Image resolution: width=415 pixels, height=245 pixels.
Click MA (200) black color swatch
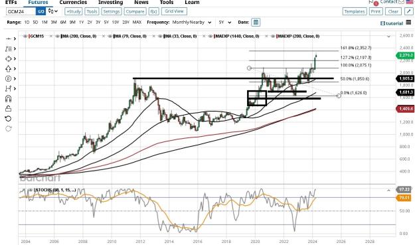coord(61,37)
